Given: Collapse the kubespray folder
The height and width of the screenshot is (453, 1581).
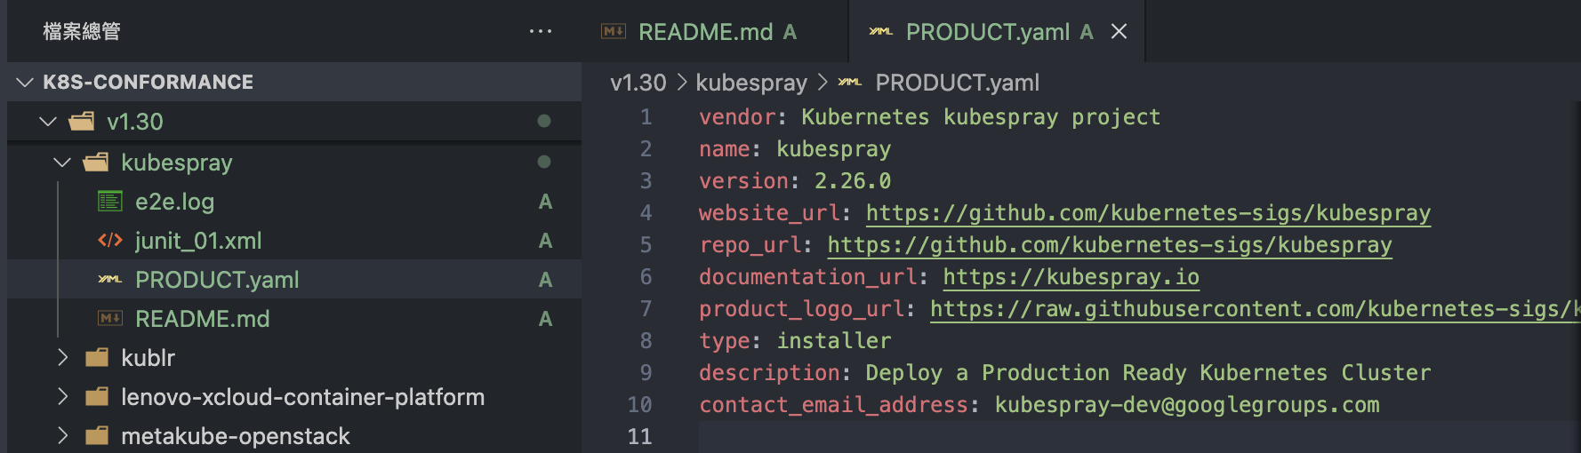Looking at the screenshot, I should tap(62, 163).
